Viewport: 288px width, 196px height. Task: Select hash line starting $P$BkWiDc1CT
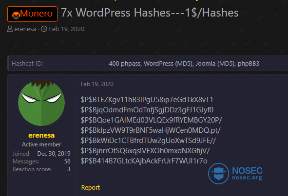pos(149,141)
